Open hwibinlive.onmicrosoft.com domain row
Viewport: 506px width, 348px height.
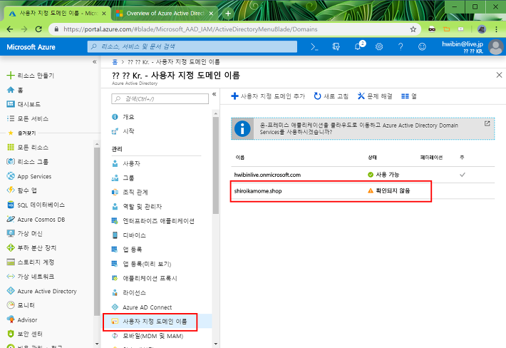coord(363,175)
